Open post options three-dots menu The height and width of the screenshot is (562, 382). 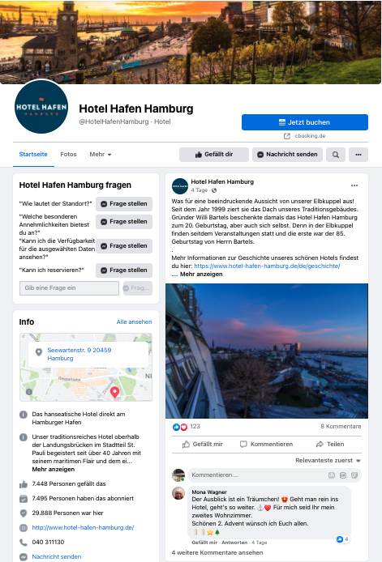pos(354,185)
